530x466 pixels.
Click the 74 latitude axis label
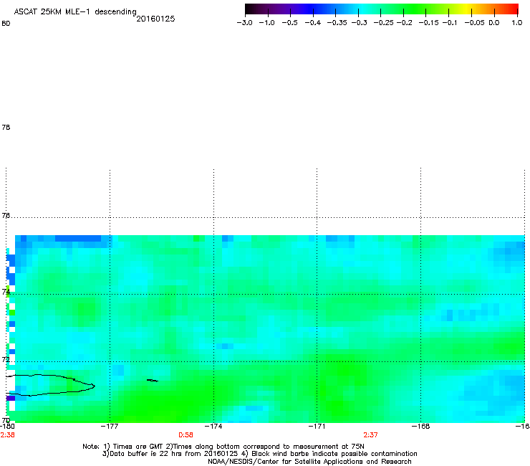click(6, 291)
